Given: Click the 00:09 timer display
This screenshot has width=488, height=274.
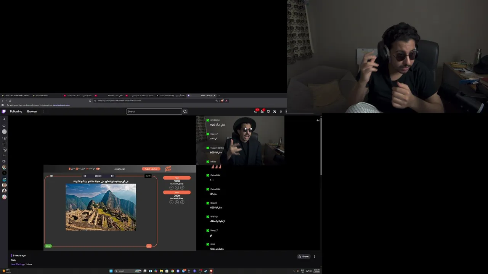Looking at the screenshot, I should point(98,176).
